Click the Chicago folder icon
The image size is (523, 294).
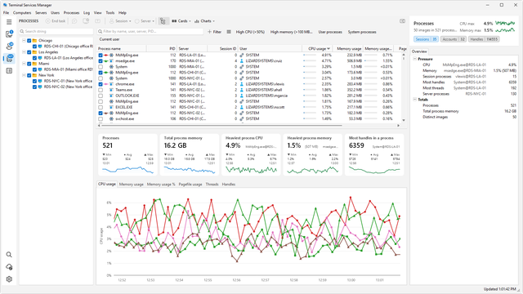click(34, 41)
